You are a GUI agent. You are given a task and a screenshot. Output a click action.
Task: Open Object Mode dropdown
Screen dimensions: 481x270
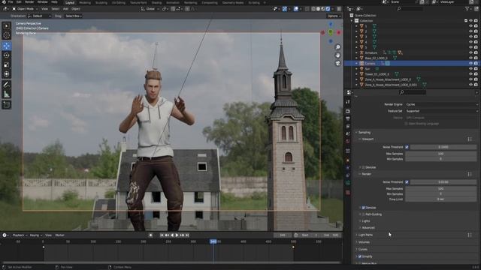pos(25,9)
